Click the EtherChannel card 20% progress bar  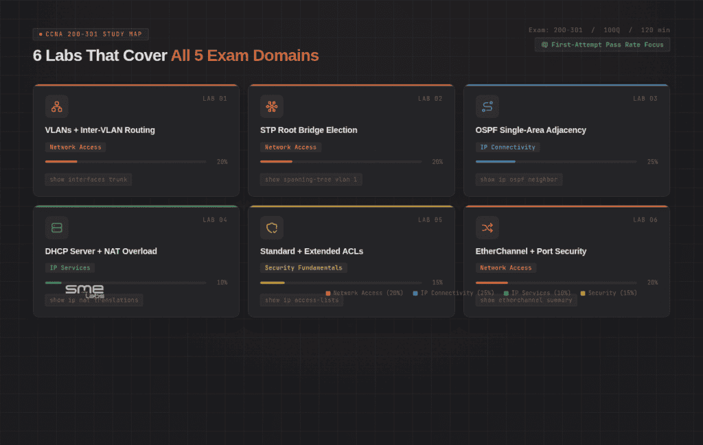coord(556,282)
